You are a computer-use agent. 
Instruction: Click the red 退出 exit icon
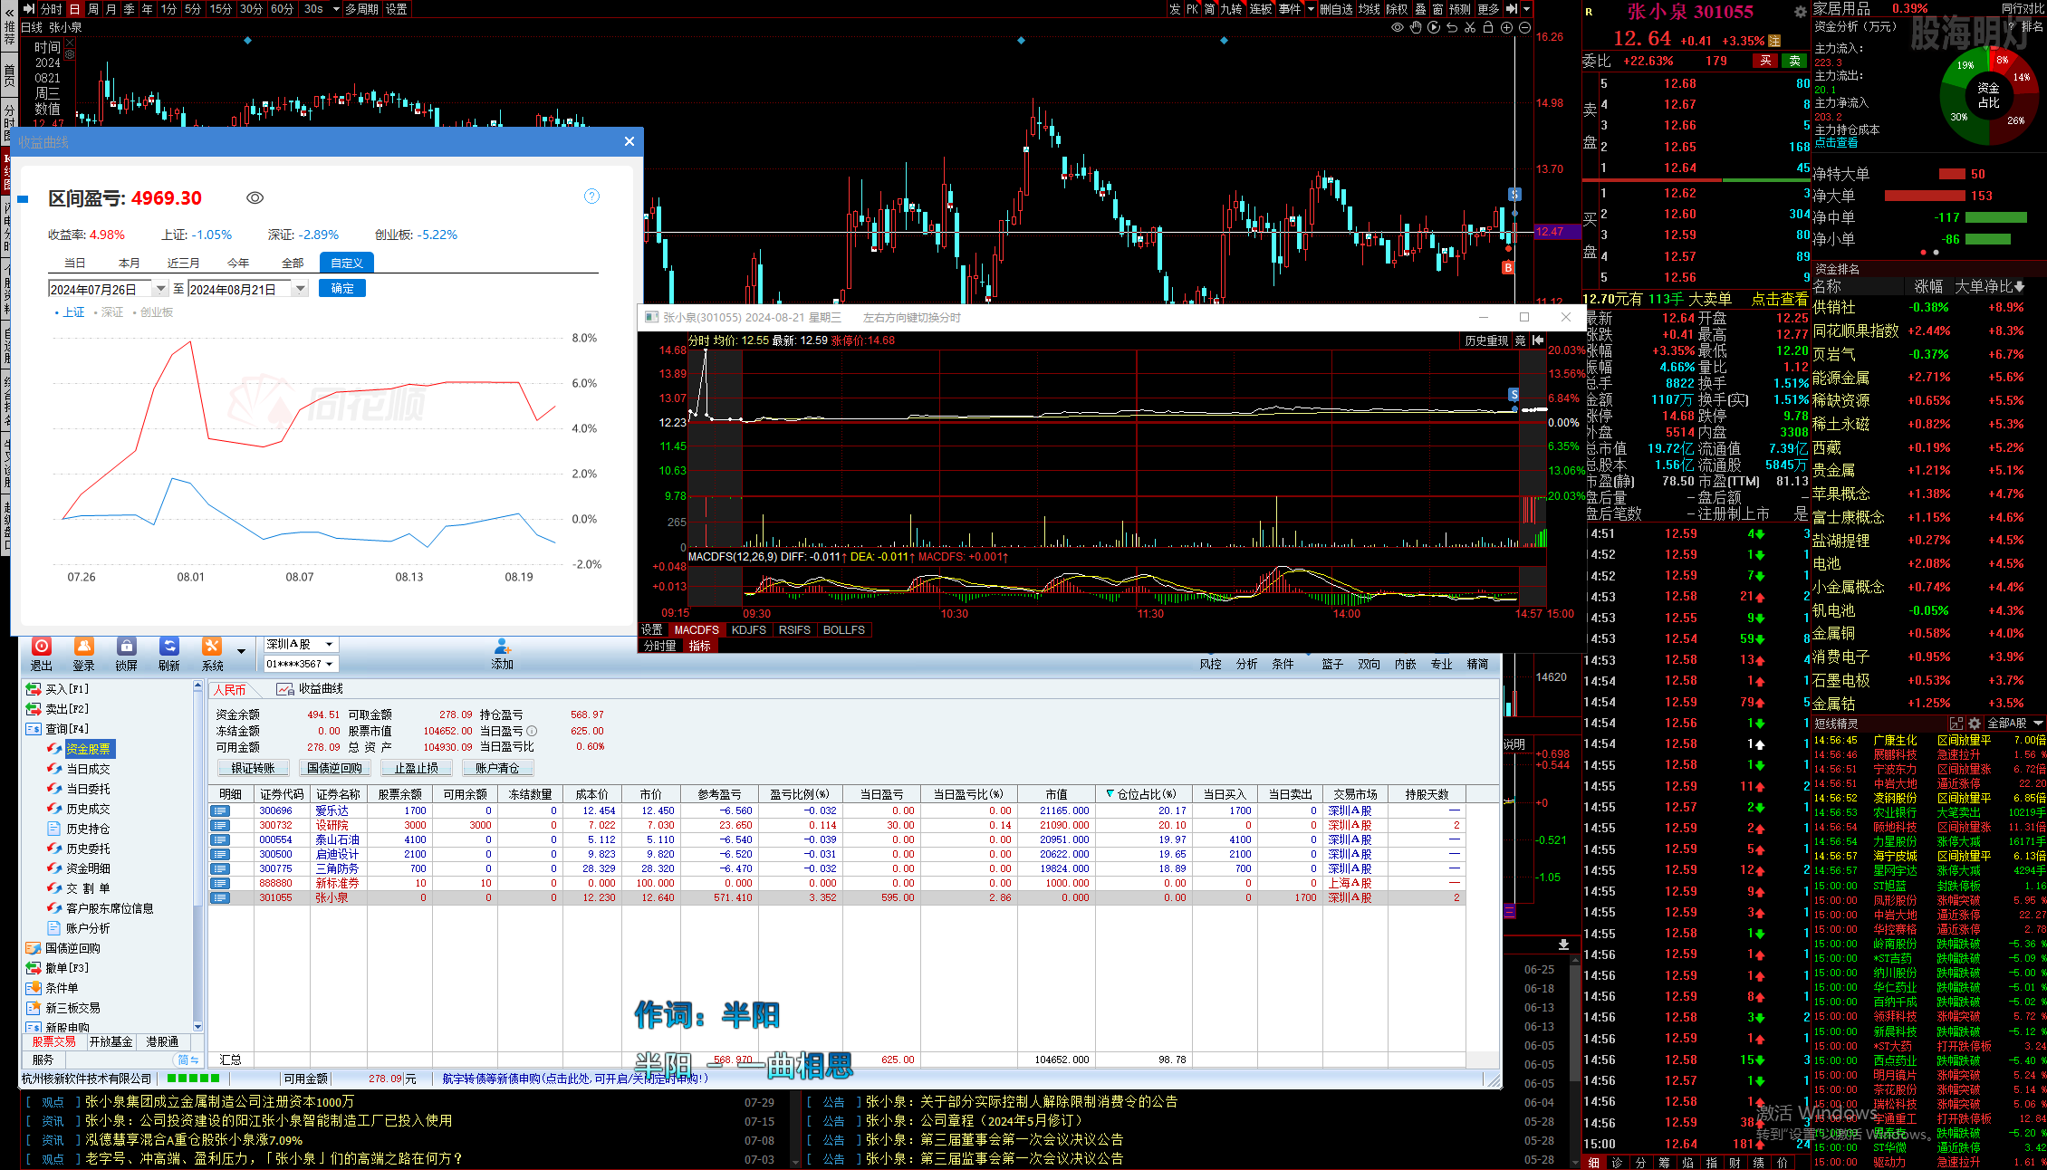42,647
